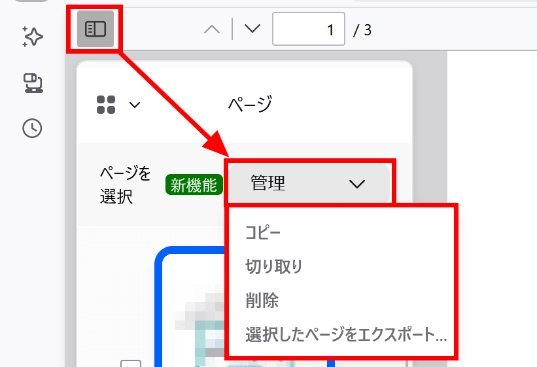The image size is (537, 367).
Task: Open the devices icon in left rail
Action: pyautogui.click(x=33, y=83)
